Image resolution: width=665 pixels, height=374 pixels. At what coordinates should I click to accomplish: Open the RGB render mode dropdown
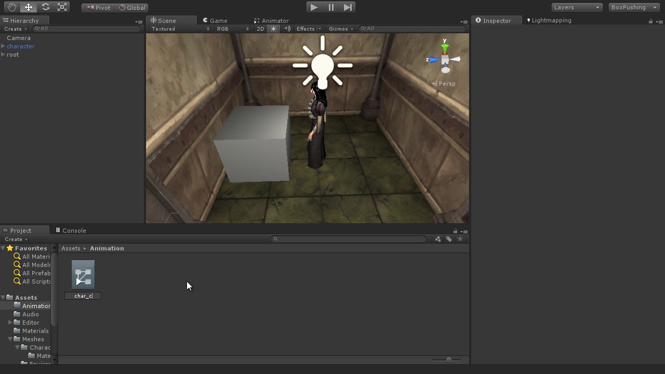point(233,29)
